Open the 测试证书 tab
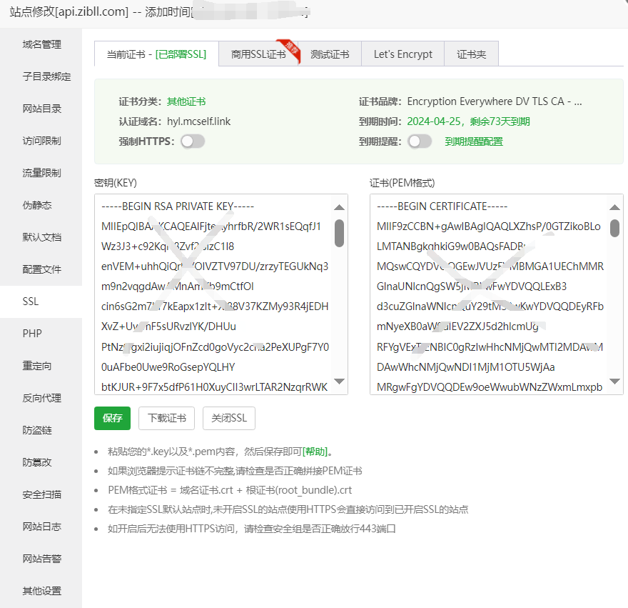The width and height of the screenshot is (628, 608). point(330,54)
